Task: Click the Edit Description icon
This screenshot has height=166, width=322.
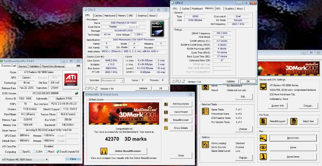Action: (166, 104)
